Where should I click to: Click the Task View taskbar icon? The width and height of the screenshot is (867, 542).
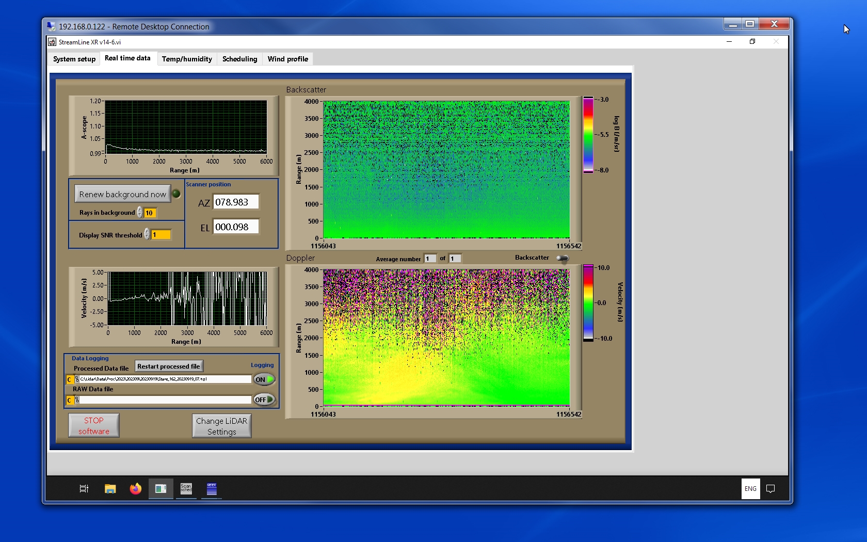pos(84,489)
